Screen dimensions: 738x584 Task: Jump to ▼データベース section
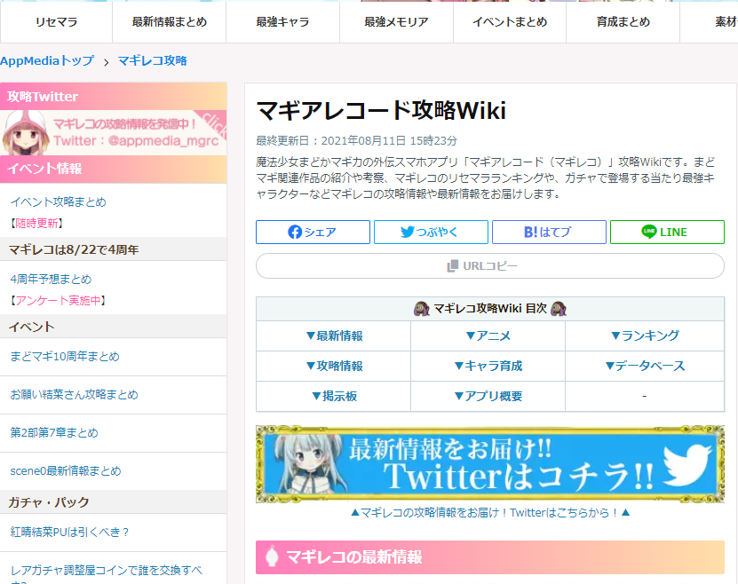tap(645, 366)
